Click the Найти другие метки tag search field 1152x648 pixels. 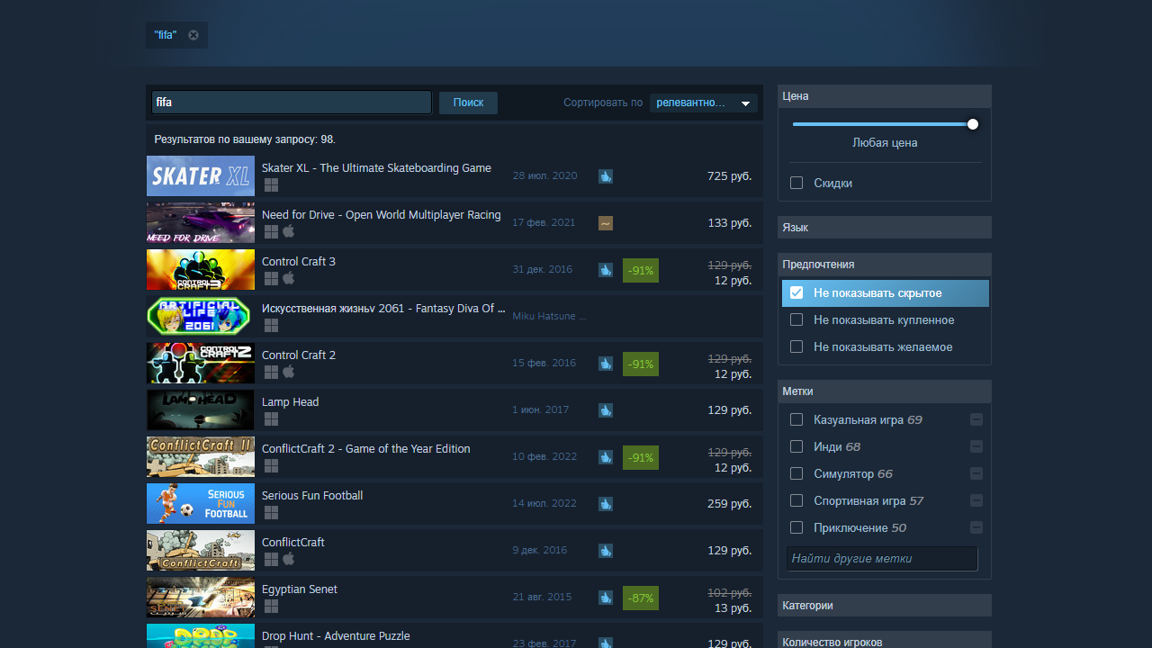[x=882, y=559]
